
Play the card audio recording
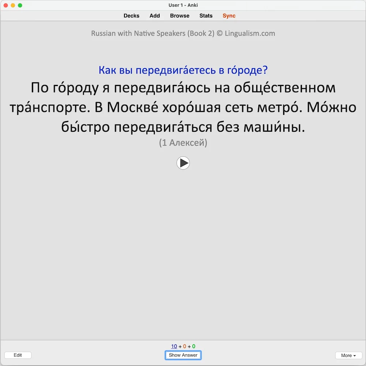pos(183,163)
